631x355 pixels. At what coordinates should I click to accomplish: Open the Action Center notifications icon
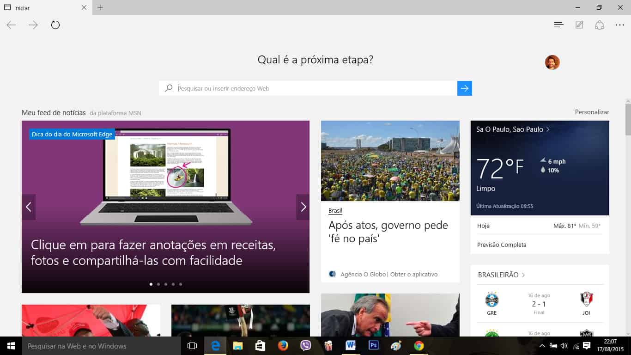587,346
